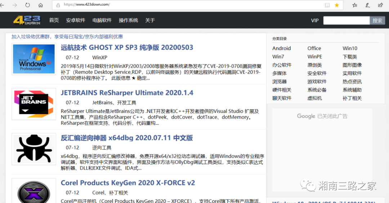Open the 原创类 category
Viewport: 389px width, 203px height.
coord(314,65)
